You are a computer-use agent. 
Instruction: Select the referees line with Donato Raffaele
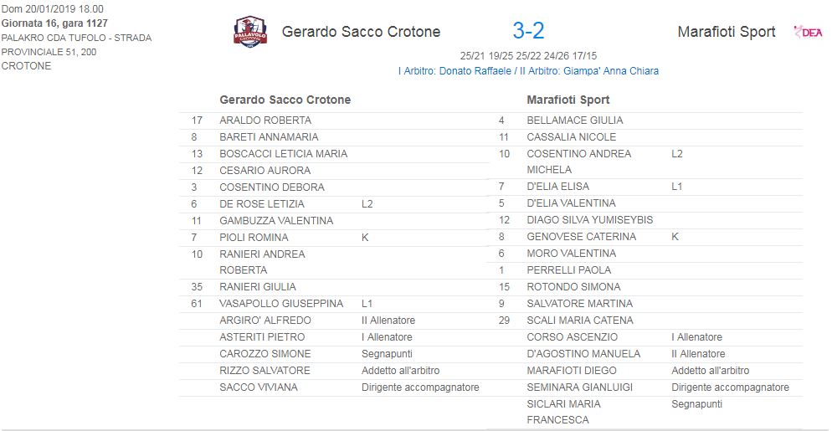point(528,71)
